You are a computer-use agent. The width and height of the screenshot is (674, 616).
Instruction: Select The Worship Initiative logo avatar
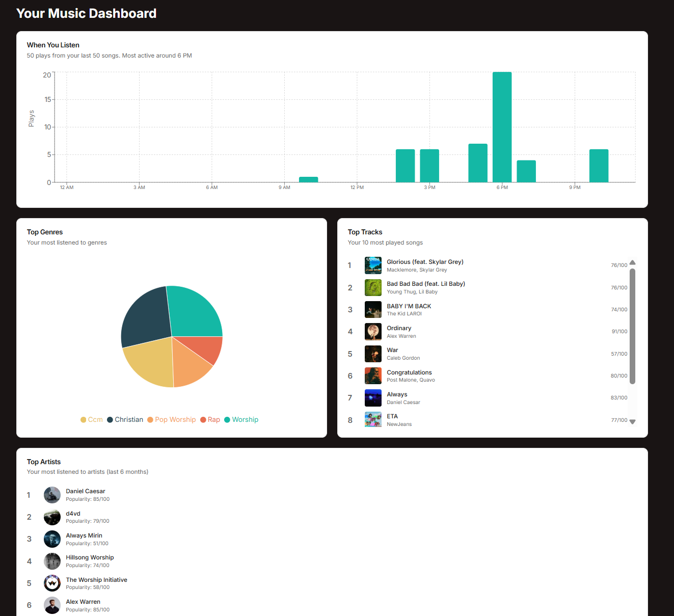point(52,583)
